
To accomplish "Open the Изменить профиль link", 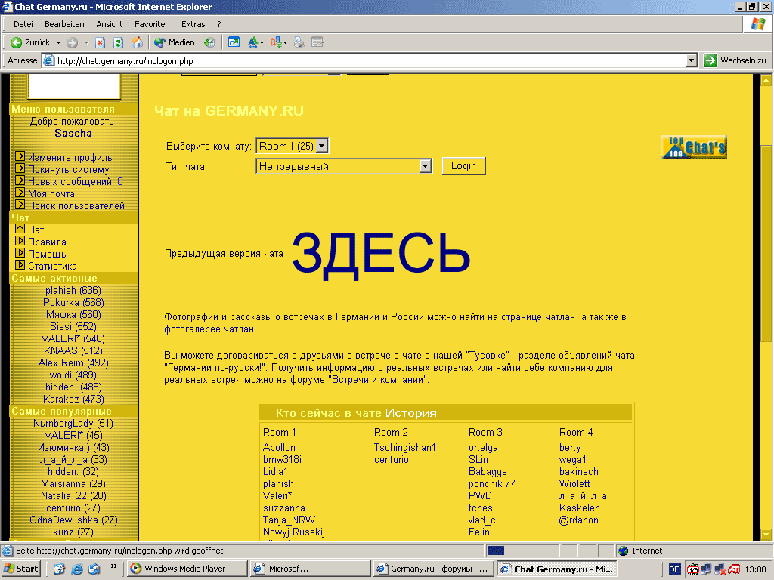I will (x=70, y=157).
